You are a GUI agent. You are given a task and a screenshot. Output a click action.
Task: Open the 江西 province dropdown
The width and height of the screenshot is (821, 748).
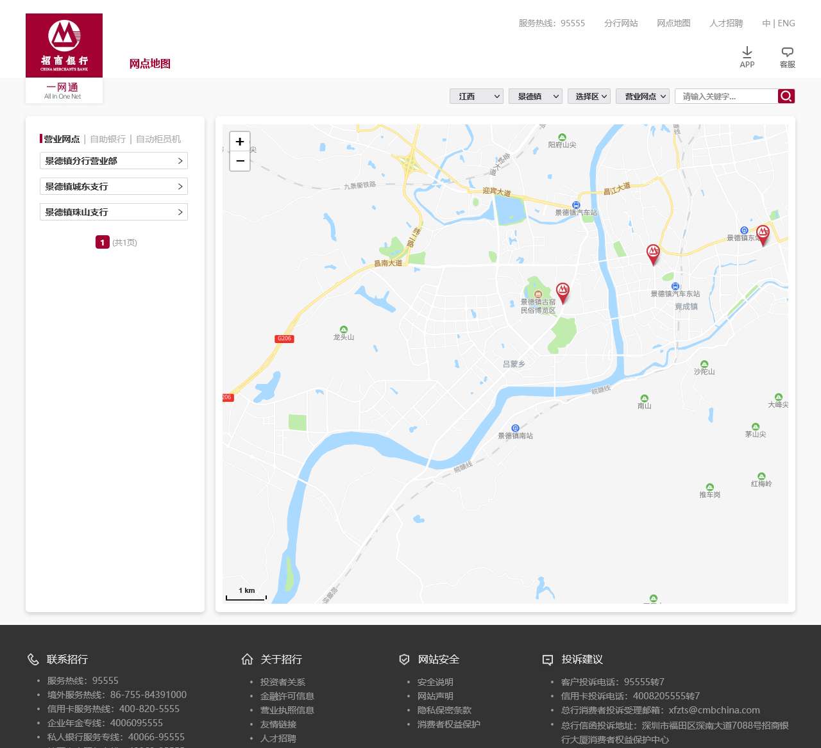[476, 96]
